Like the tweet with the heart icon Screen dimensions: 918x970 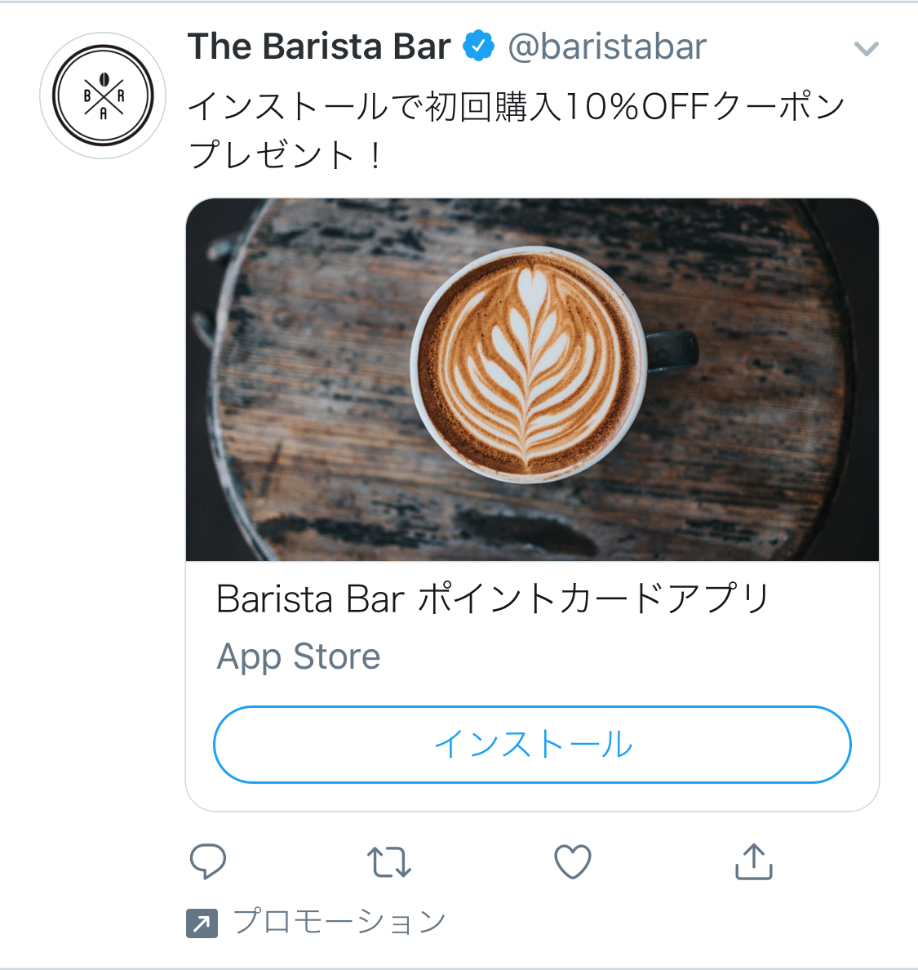coord(573,861)
